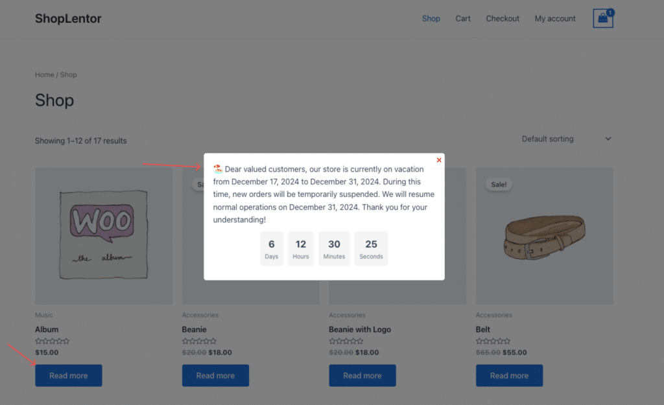
Task: Close the vacation notice popup
Action: click(439, 160)
